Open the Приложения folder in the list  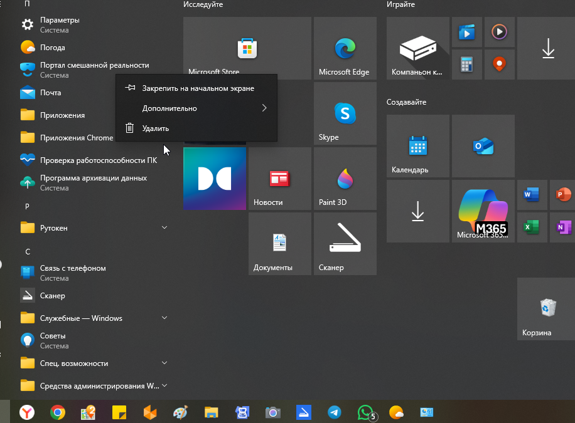tap(66, 115)
